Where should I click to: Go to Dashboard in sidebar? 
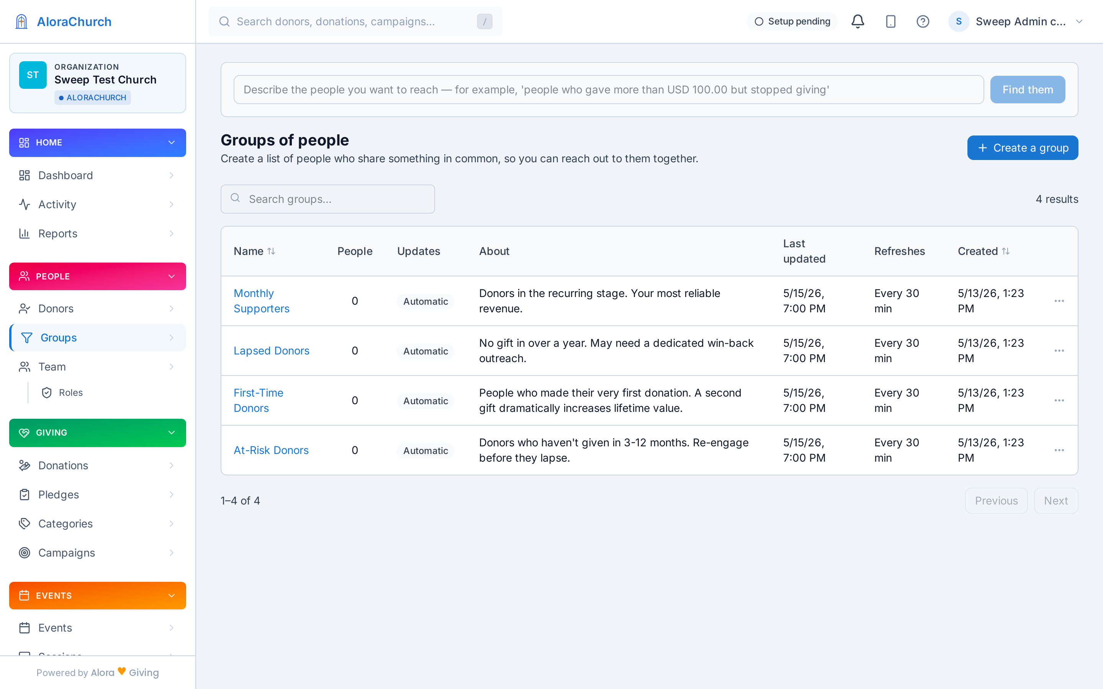click(x=98, y=175)
